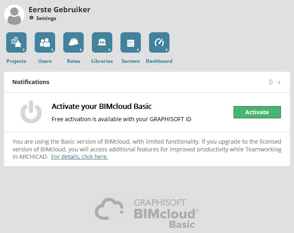Select the Dashboard label
Image resolution: width=294 pixels, height=233 pixels.
pyautogui.click(x=159, y=61)
